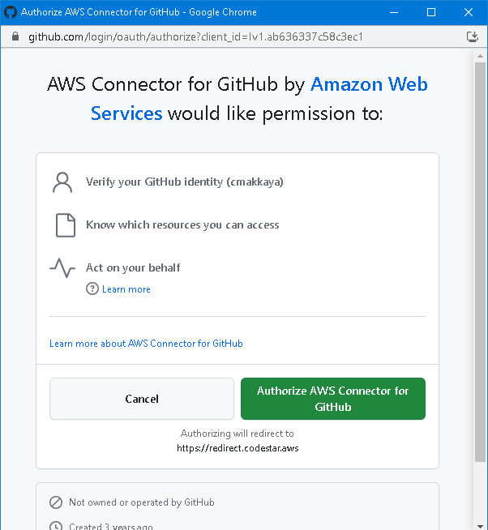
Task: Click the scrollbar down arrow
Action: pyautogui.click(x=480, y=526)
